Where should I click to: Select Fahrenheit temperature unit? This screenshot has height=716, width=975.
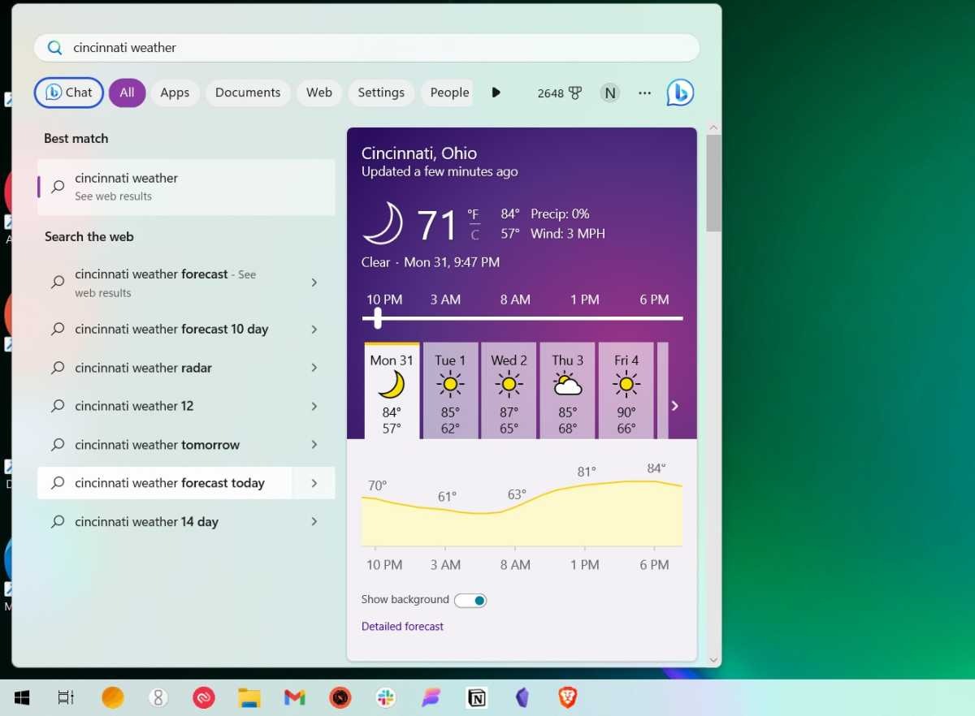(473, 214)
